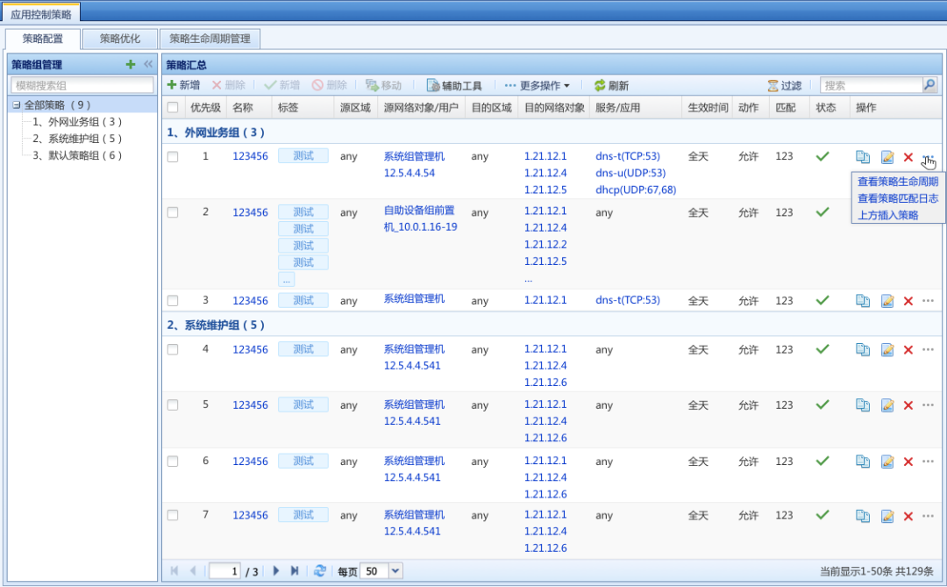947x587 pixels.
Task: Go to next page using pagination arrow
Action: click(x=276, y=570)
